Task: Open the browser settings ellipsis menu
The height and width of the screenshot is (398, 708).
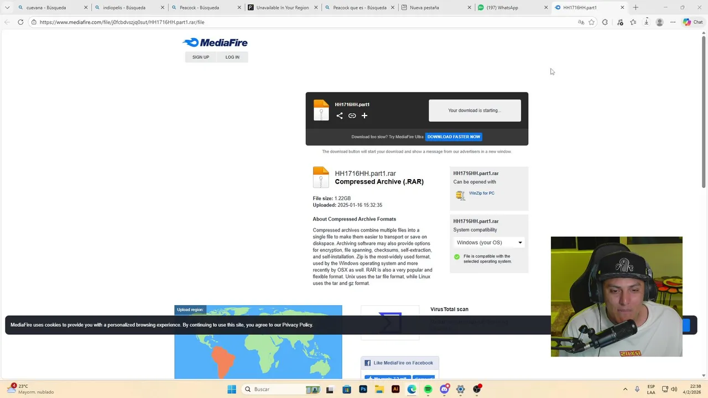Action: click(x=673, y=22)
